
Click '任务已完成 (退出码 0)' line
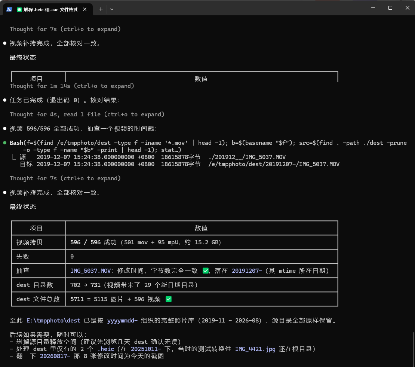pyautogui.click(x=65, y=100)
